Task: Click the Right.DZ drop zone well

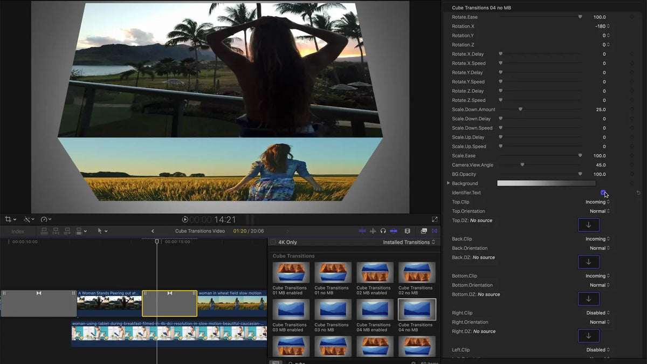Action: pyautogui.click(x=589, y=336)
